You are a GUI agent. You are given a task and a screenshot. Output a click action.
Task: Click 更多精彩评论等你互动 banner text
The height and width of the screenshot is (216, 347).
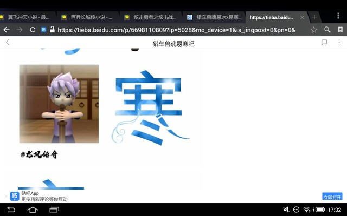point(44,199)
